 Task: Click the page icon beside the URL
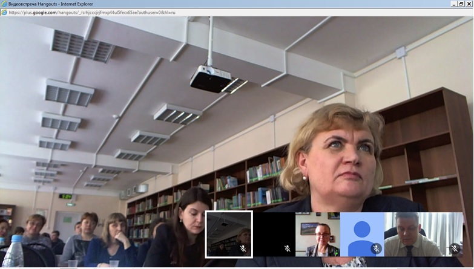point(4,12)
